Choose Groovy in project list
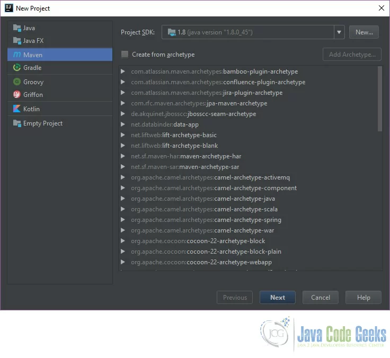 [60, 82]
